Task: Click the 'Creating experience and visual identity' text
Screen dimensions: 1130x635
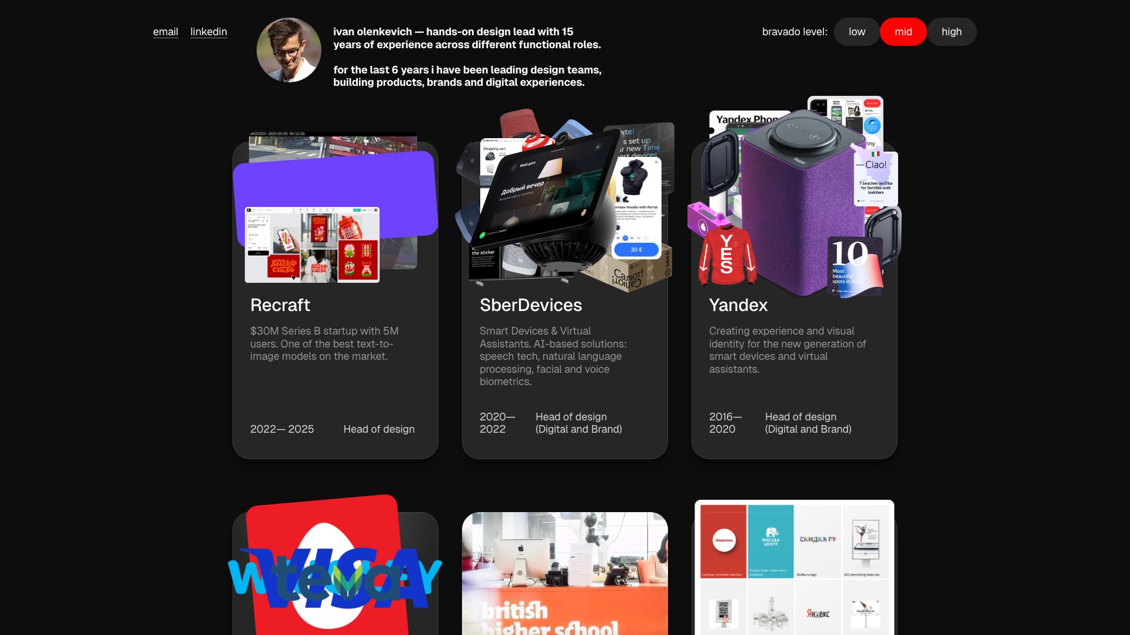Action: [787, 350]
